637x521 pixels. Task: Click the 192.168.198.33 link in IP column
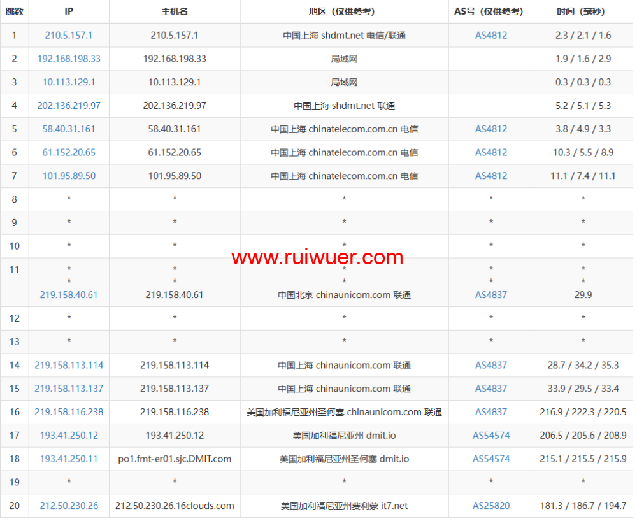(x=69, y=59)
